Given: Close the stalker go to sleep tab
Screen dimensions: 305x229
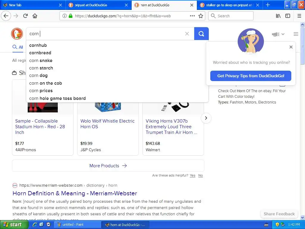Looking at the screenshot, I should (258, 5).
